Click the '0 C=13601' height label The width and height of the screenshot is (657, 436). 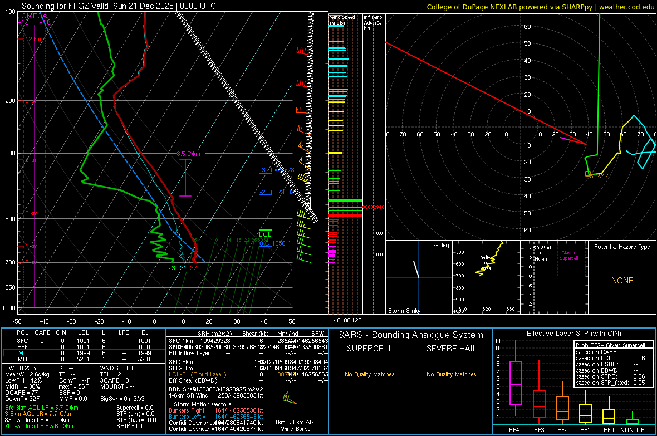pos(274,243)
